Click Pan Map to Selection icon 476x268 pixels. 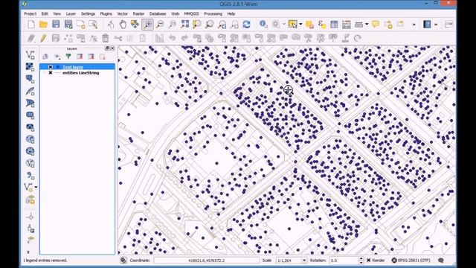tap(135, 25)
